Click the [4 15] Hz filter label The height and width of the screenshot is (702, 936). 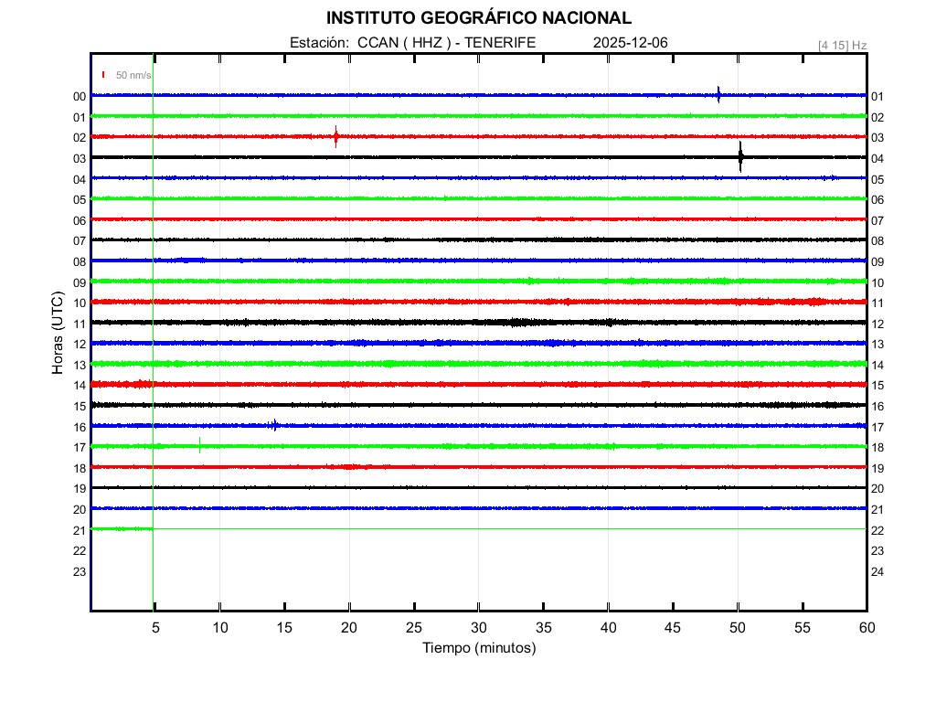(x=842, y=45)
